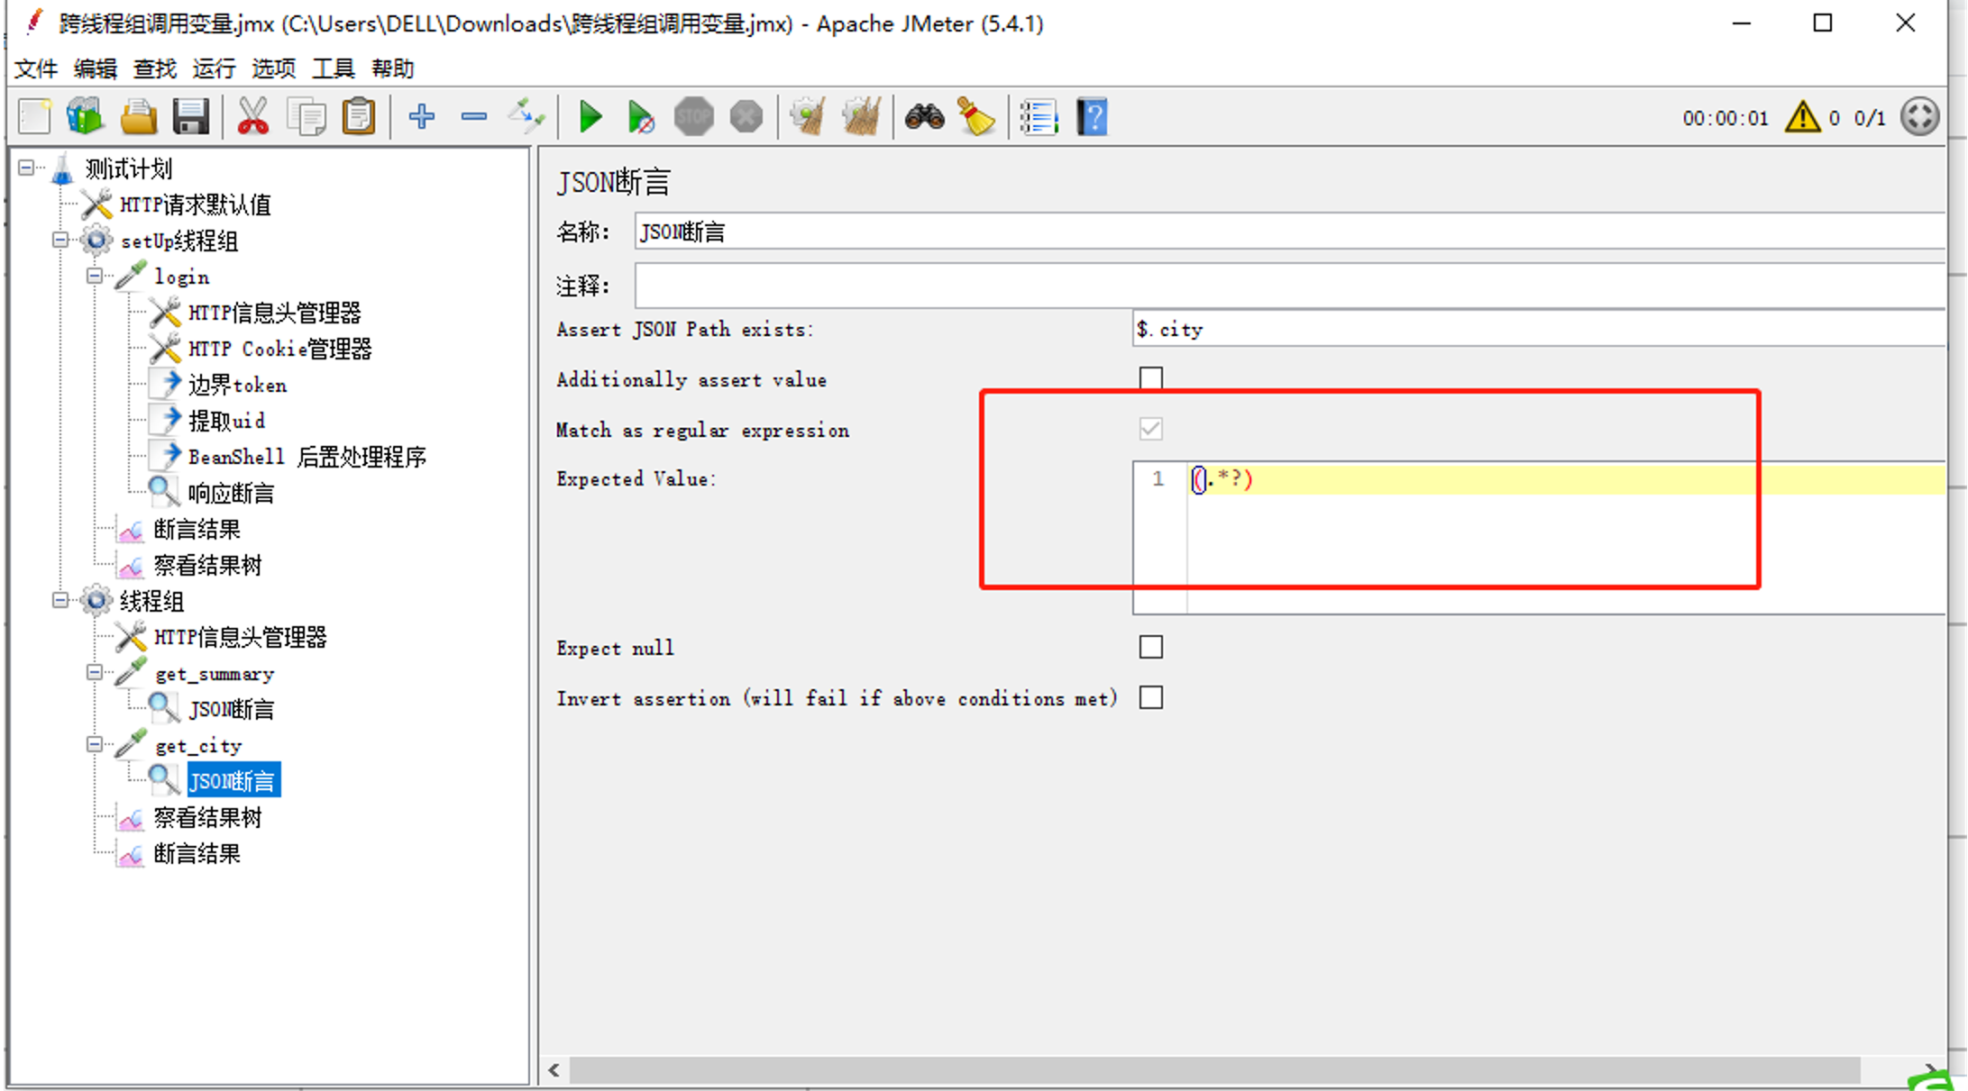This screenshot has height=1091, width=1968.
Task: Collapse the setUp线程组 tree node
Action: 59,240
